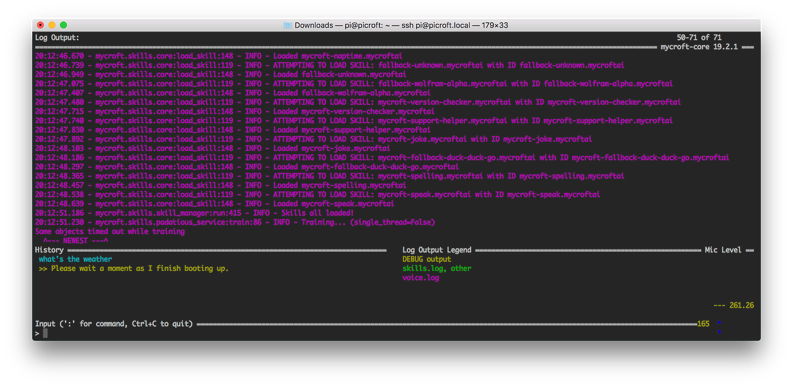This screenshot has width=793, height=387.
Task: Click the 'Loaded mycroft-joke.mycroftai' log entry
Action: (212, 148)
